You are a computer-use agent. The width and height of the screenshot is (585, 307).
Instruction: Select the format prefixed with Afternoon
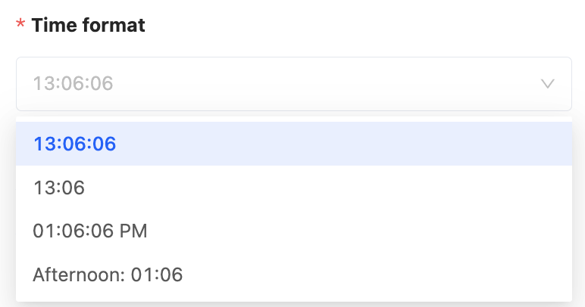click(x=108, y=274)
